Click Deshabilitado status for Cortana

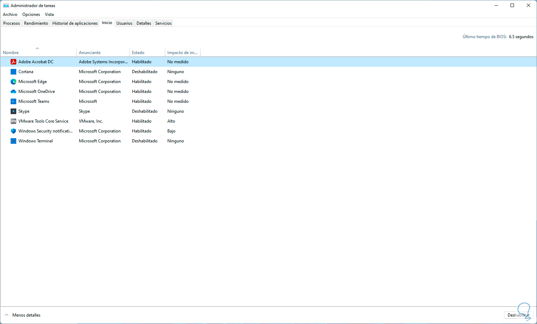(145, 72)
